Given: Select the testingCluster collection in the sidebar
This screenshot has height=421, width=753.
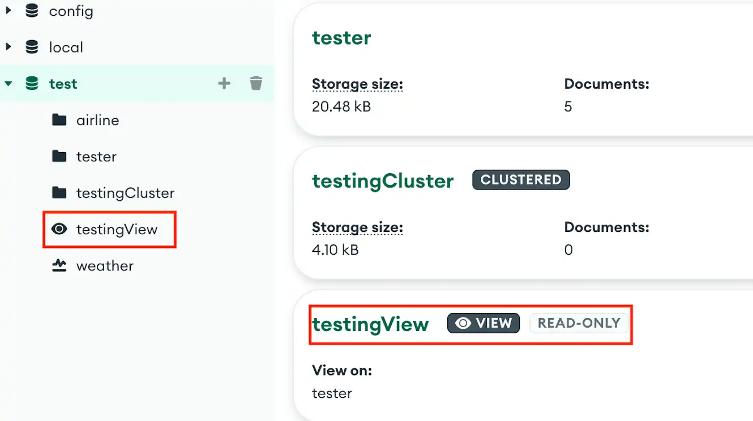Looking at the screenshot, I should (125, 193).
